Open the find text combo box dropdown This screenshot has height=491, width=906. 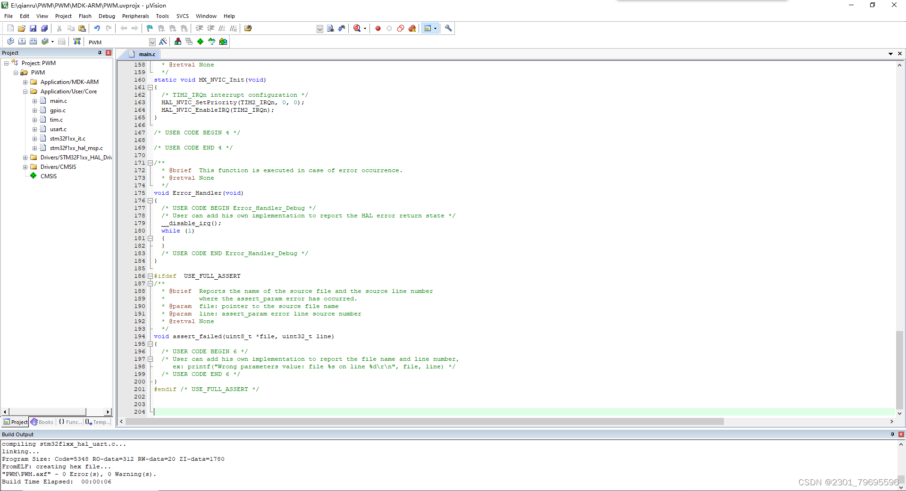(319, 29)
